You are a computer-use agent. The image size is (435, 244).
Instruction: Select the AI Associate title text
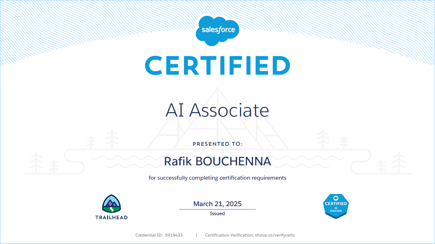[217, 110]
